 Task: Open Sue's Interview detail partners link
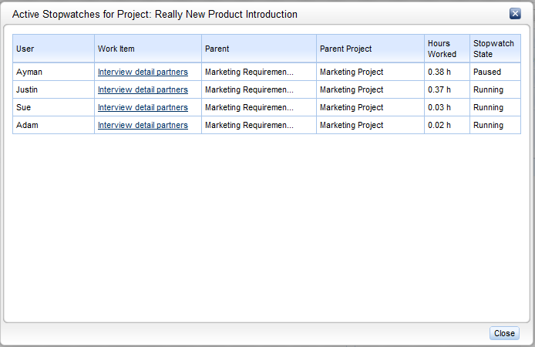coord(143,107)
